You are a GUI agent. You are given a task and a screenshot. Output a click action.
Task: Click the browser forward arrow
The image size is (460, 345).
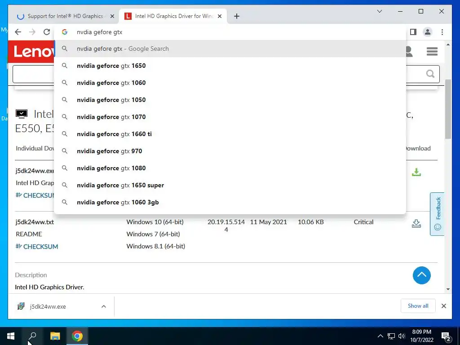pyautogui.click(x=32, y=32)
